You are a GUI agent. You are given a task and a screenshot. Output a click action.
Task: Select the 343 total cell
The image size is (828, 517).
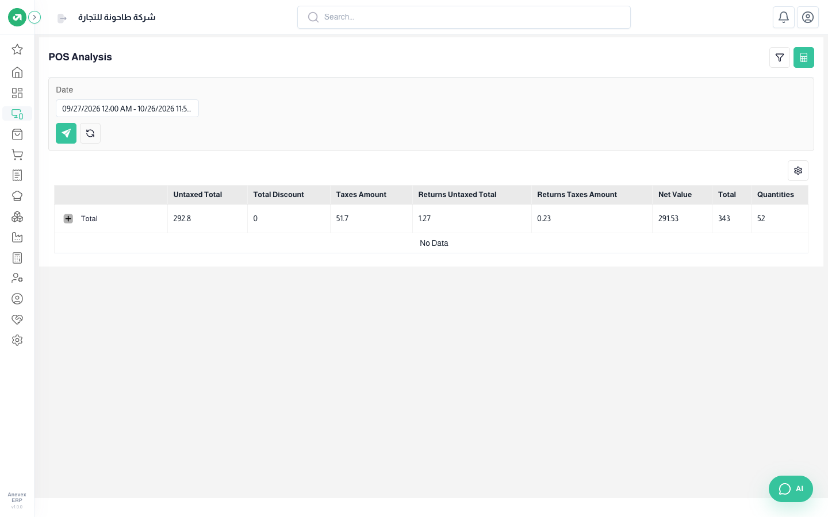tap(731, 218)
